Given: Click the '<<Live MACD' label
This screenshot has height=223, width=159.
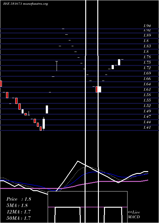Looking at the screenshot, I should tap(134, 215).
